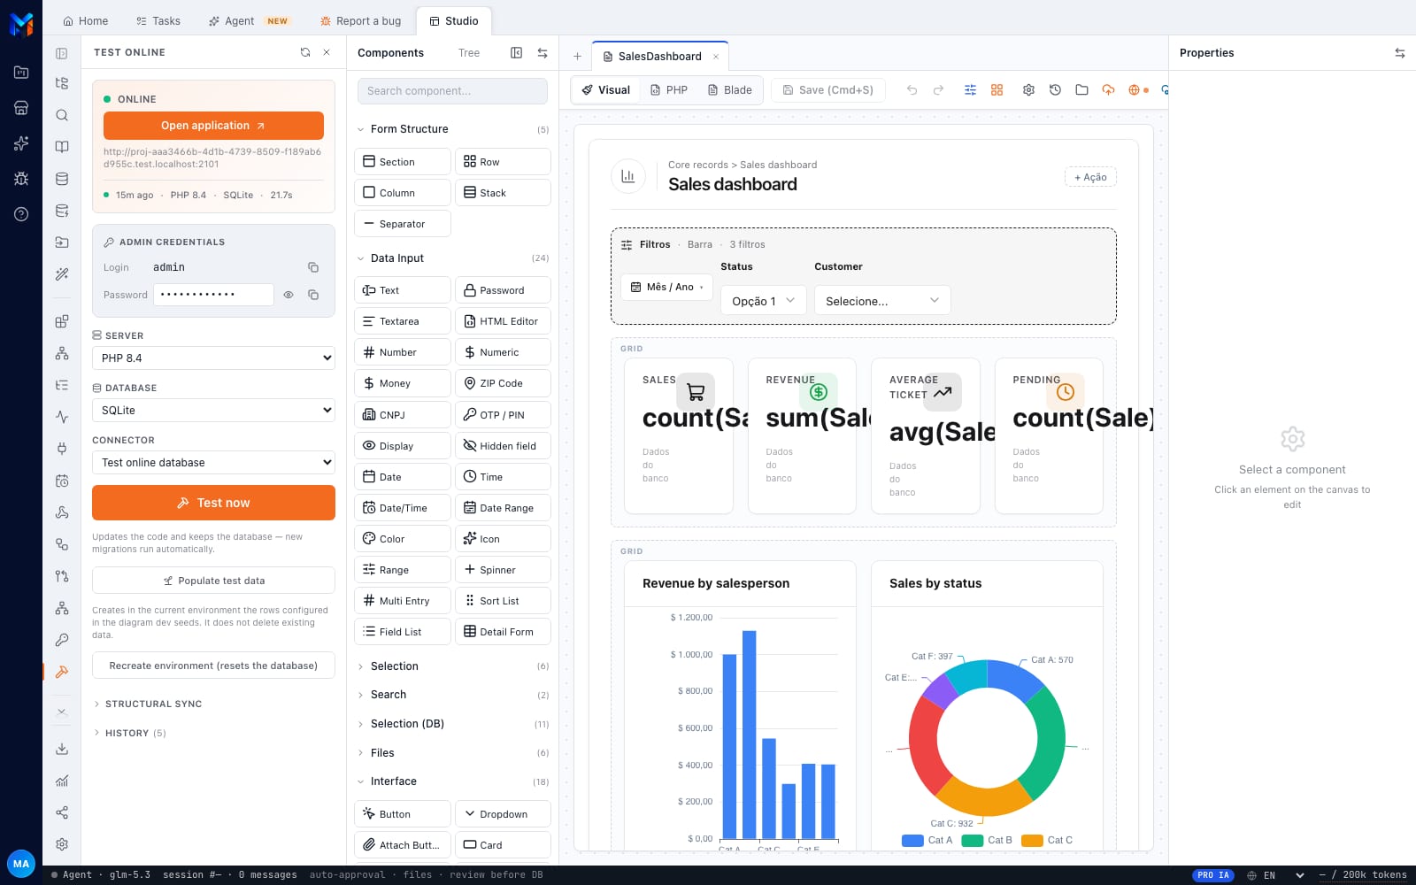Click Populate test data button

point(213,581)
